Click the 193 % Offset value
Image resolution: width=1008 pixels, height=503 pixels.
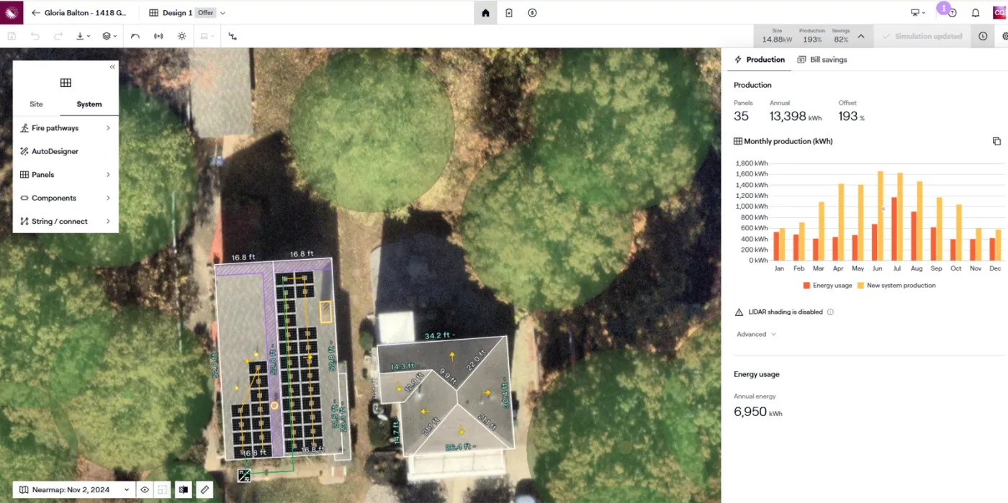[x=851, y=117]
